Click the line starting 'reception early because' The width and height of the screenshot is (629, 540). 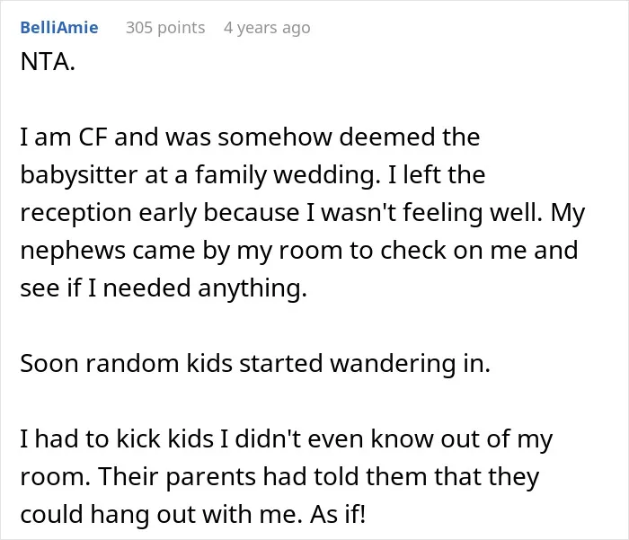303,213
